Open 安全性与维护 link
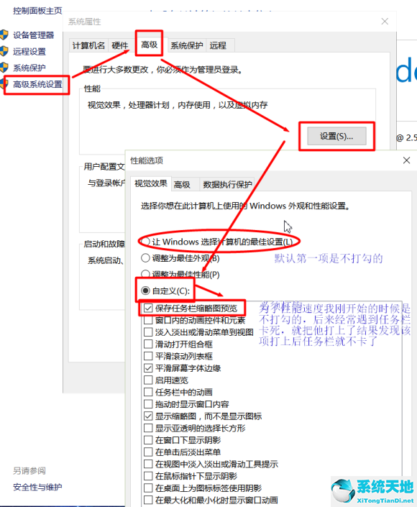Image resolution: width=417 pixels, height=507 pixels. coord(37,487)
